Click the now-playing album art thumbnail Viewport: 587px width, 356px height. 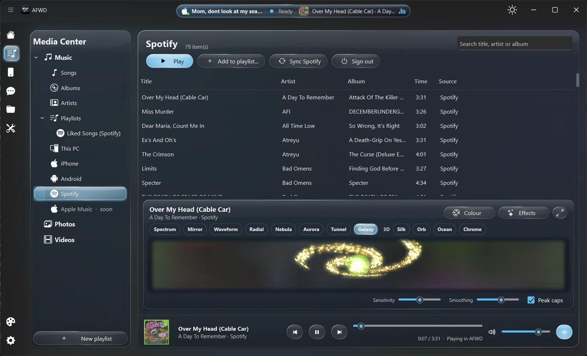157,332
